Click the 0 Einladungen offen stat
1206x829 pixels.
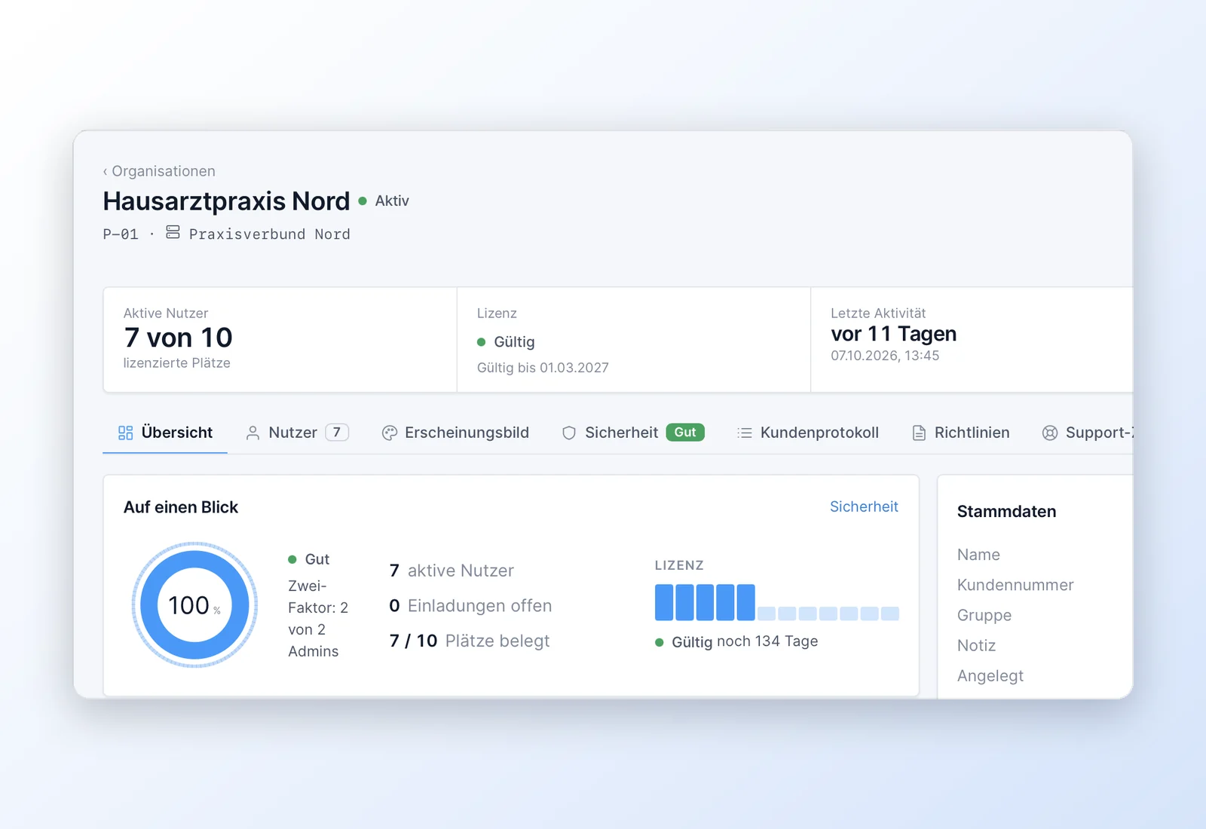click(x=470, y=606)
